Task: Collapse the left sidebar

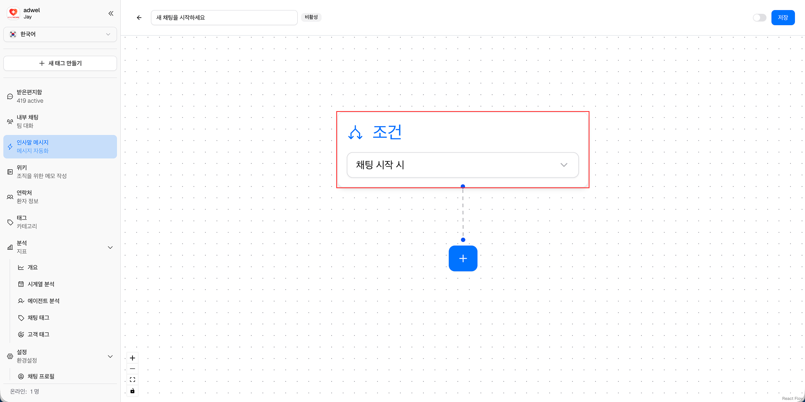Action: [111, 13]
